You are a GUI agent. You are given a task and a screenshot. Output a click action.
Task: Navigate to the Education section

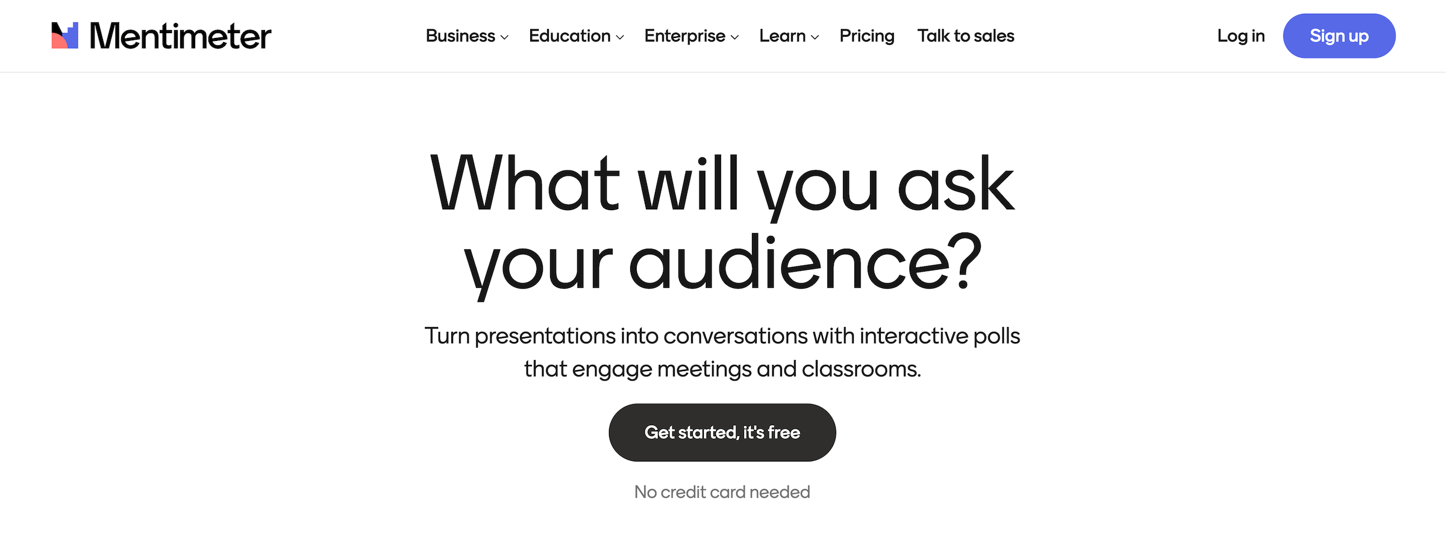pos(569,36)
